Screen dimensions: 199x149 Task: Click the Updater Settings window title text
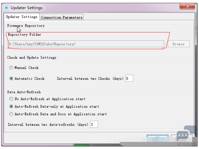pyautogui.click(x=27, y=8)
